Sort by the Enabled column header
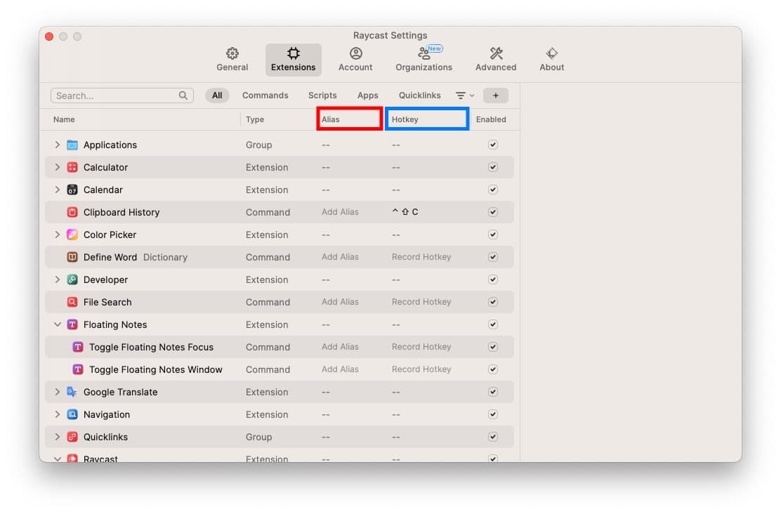The image size is (781, 514). (x=491, y=119)
